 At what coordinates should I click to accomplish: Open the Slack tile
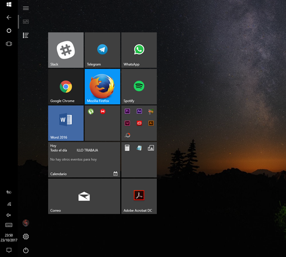coord(66,50)
